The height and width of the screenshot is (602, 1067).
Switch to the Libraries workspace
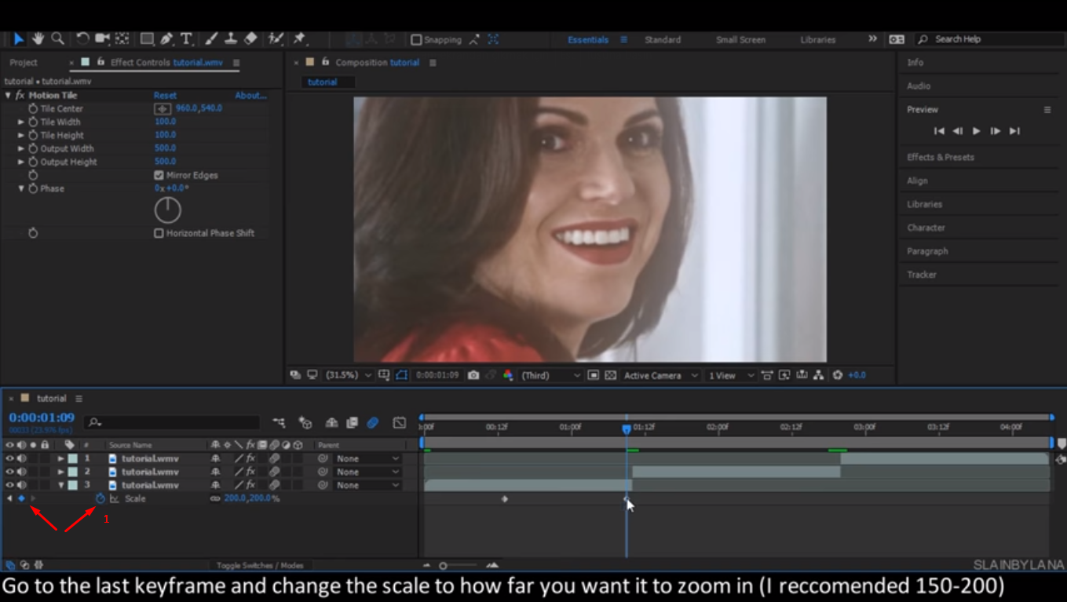[818, 39]
